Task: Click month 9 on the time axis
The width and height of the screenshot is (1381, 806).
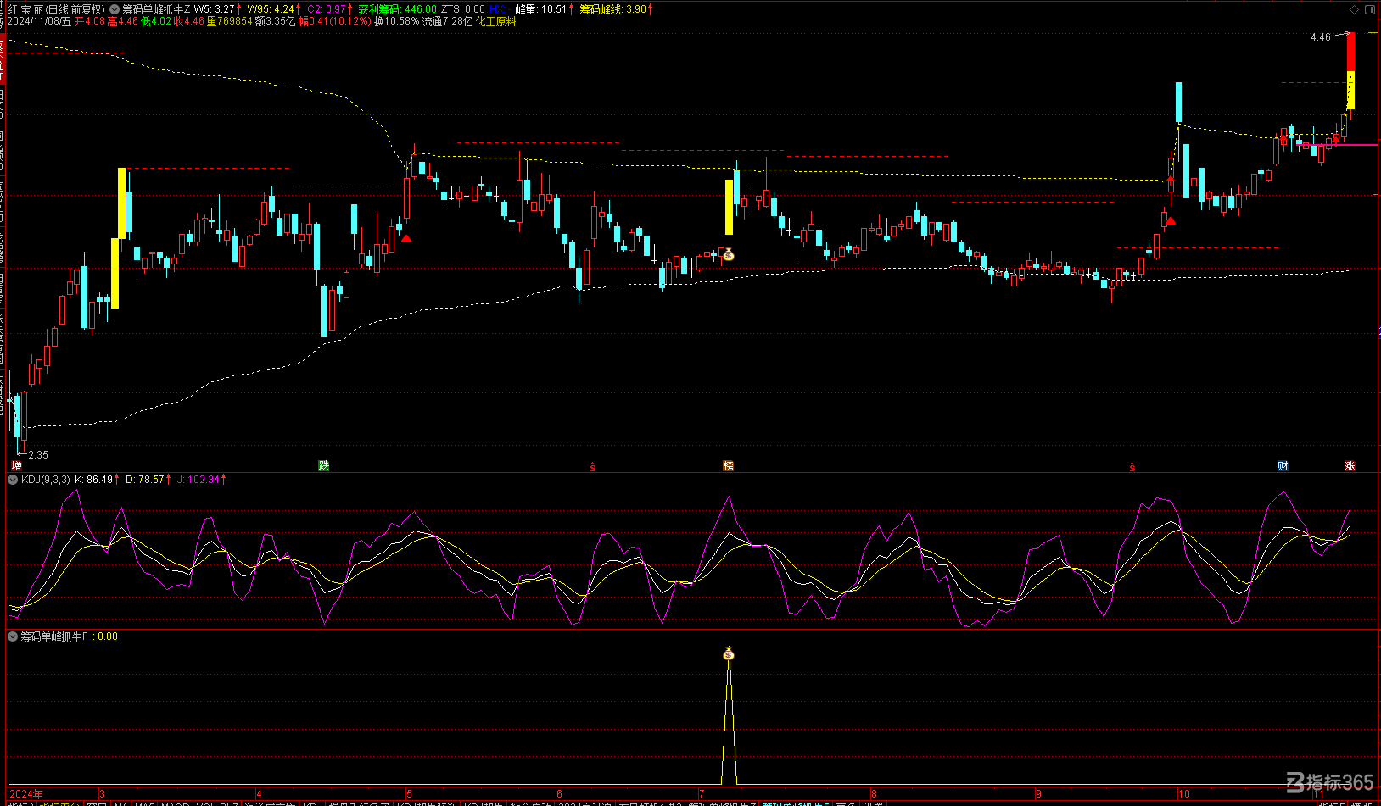Action: click(1038, 794)
